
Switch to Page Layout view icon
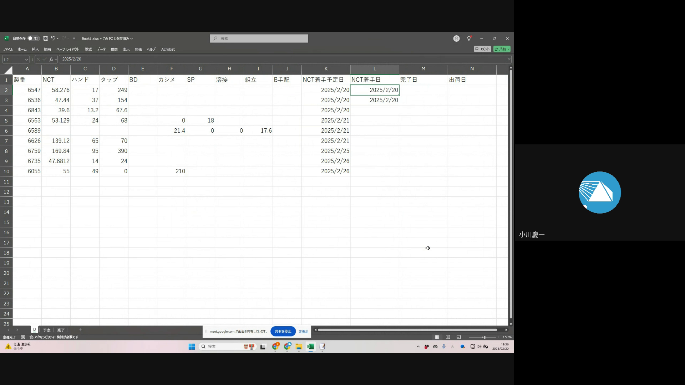click(448, 337)
